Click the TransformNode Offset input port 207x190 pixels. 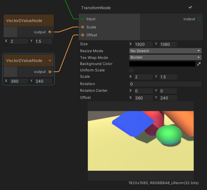[x=82, y=35]
